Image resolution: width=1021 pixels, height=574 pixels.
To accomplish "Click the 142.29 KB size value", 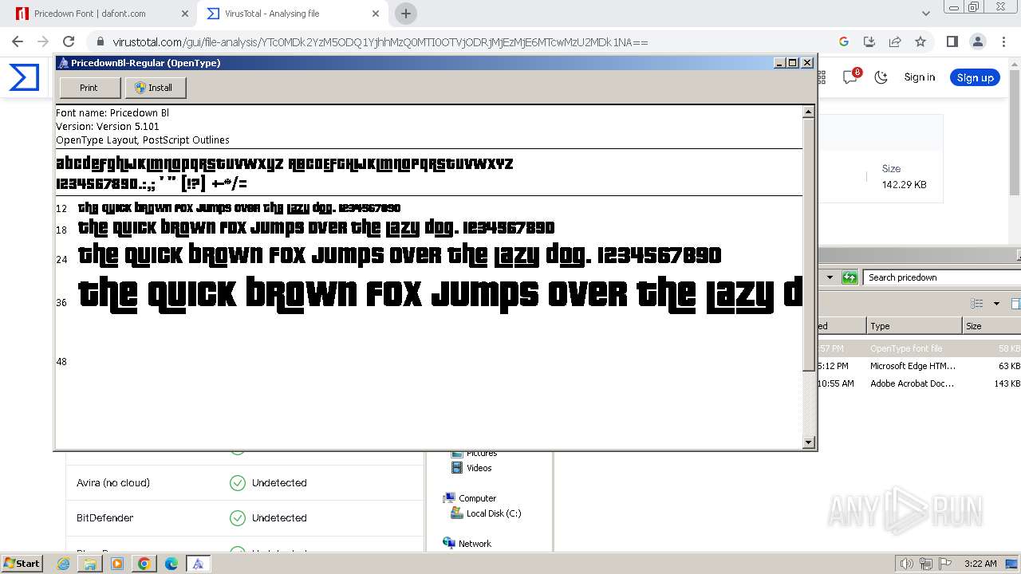I will (904, 184).
